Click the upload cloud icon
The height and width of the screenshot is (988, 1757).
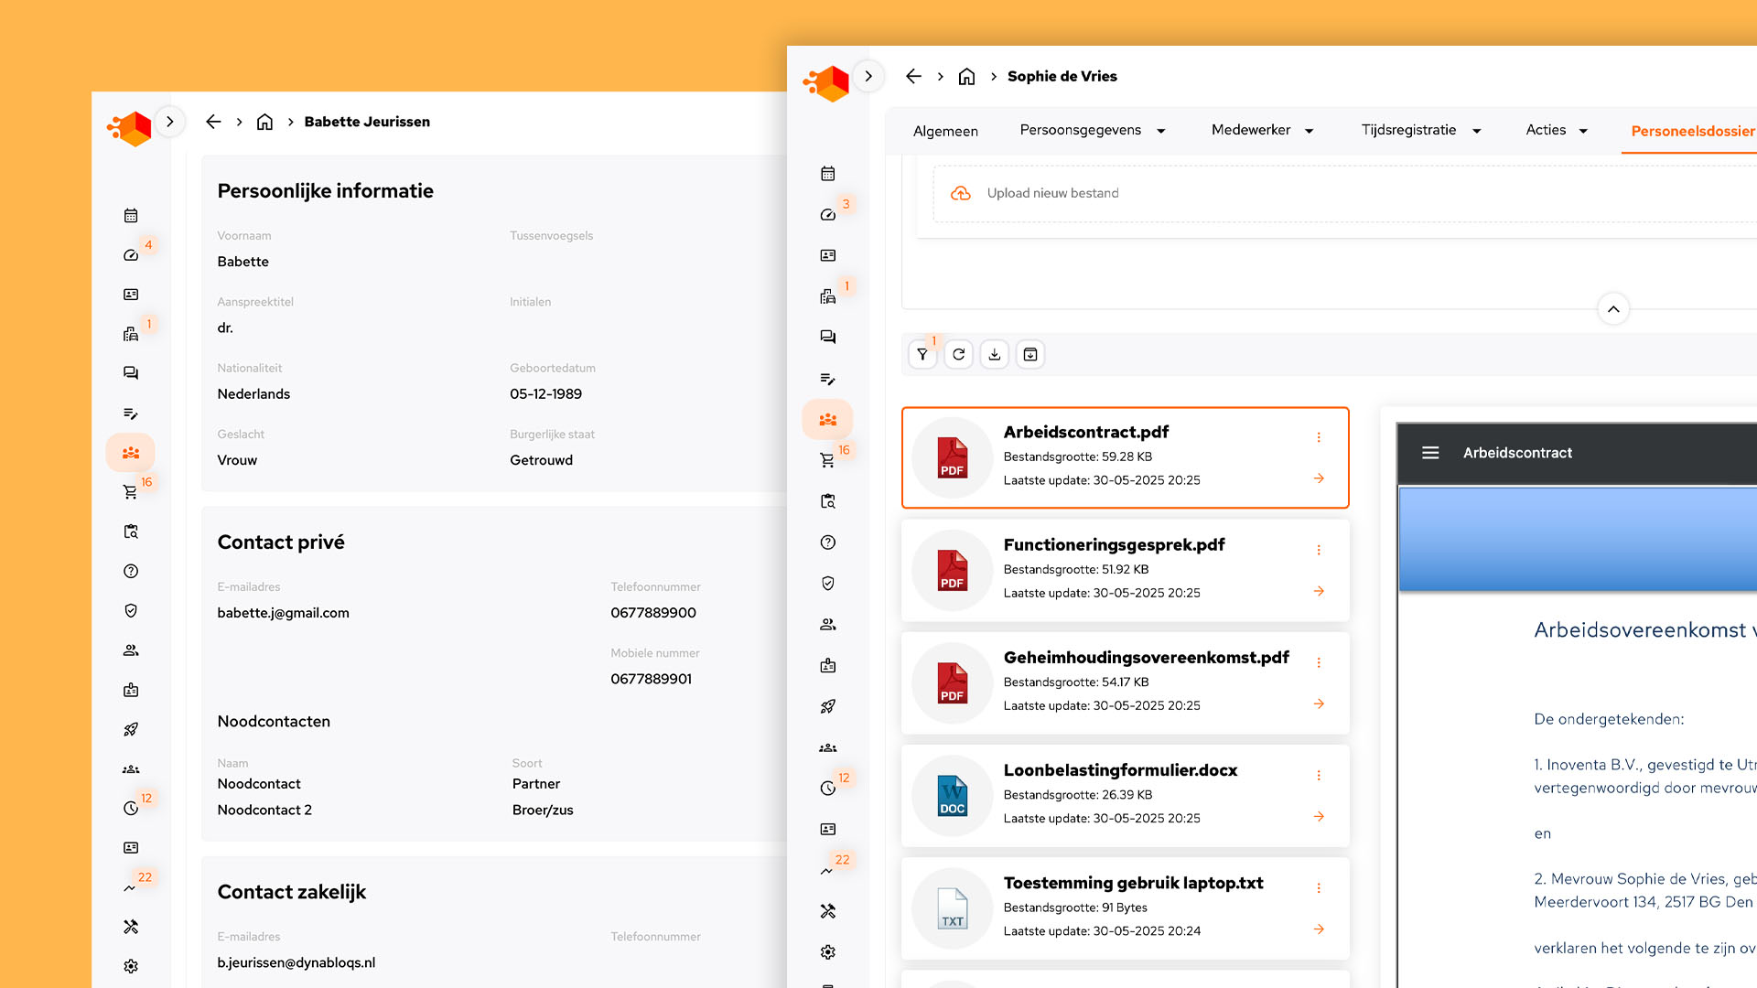[x=960, y=193]
